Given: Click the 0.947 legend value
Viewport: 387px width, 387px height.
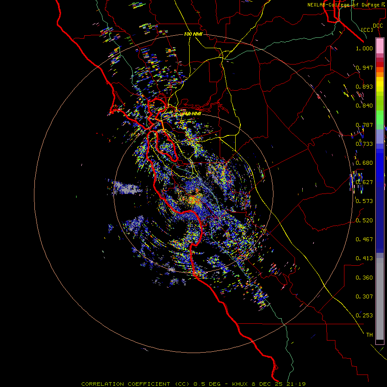Looking at the screenshot, I should coord(364,68).
